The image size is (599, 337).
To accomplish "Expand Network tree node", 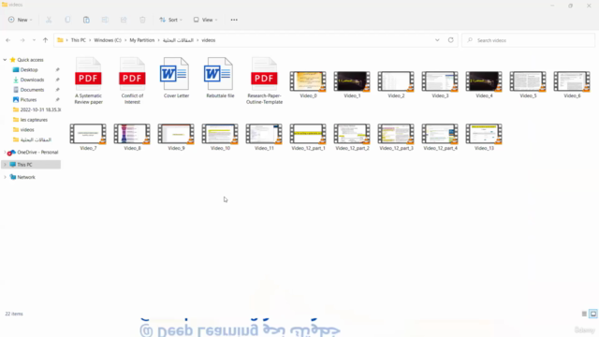I will [x=5, y=177].
